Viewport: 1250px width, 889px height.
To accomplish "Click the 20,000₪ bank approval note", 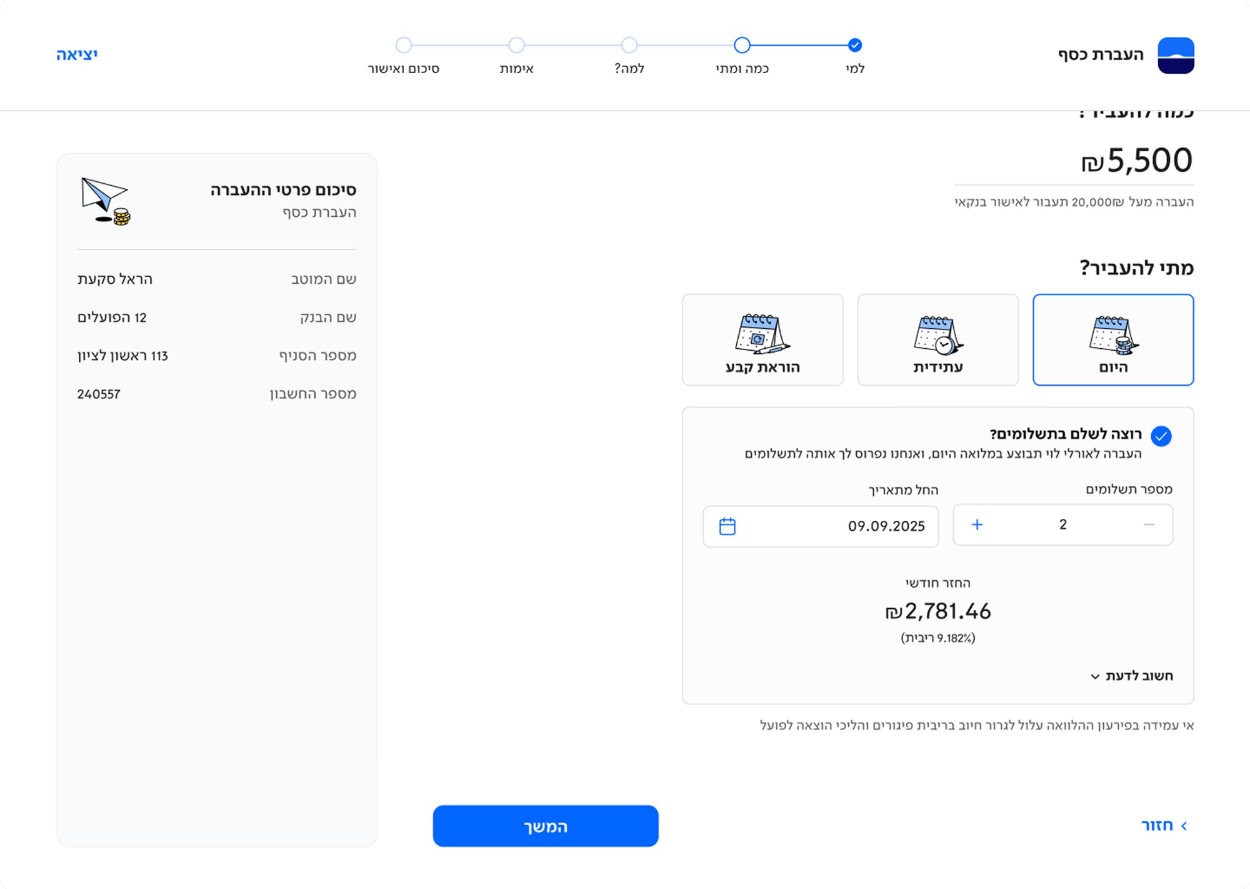I will click(x=1074, y=202).
